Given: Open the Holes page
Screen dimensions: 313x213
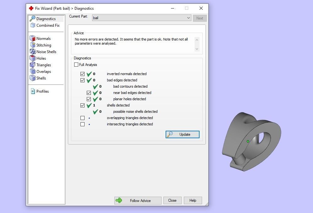Looking at the screenshot, I should pos(41,58).
